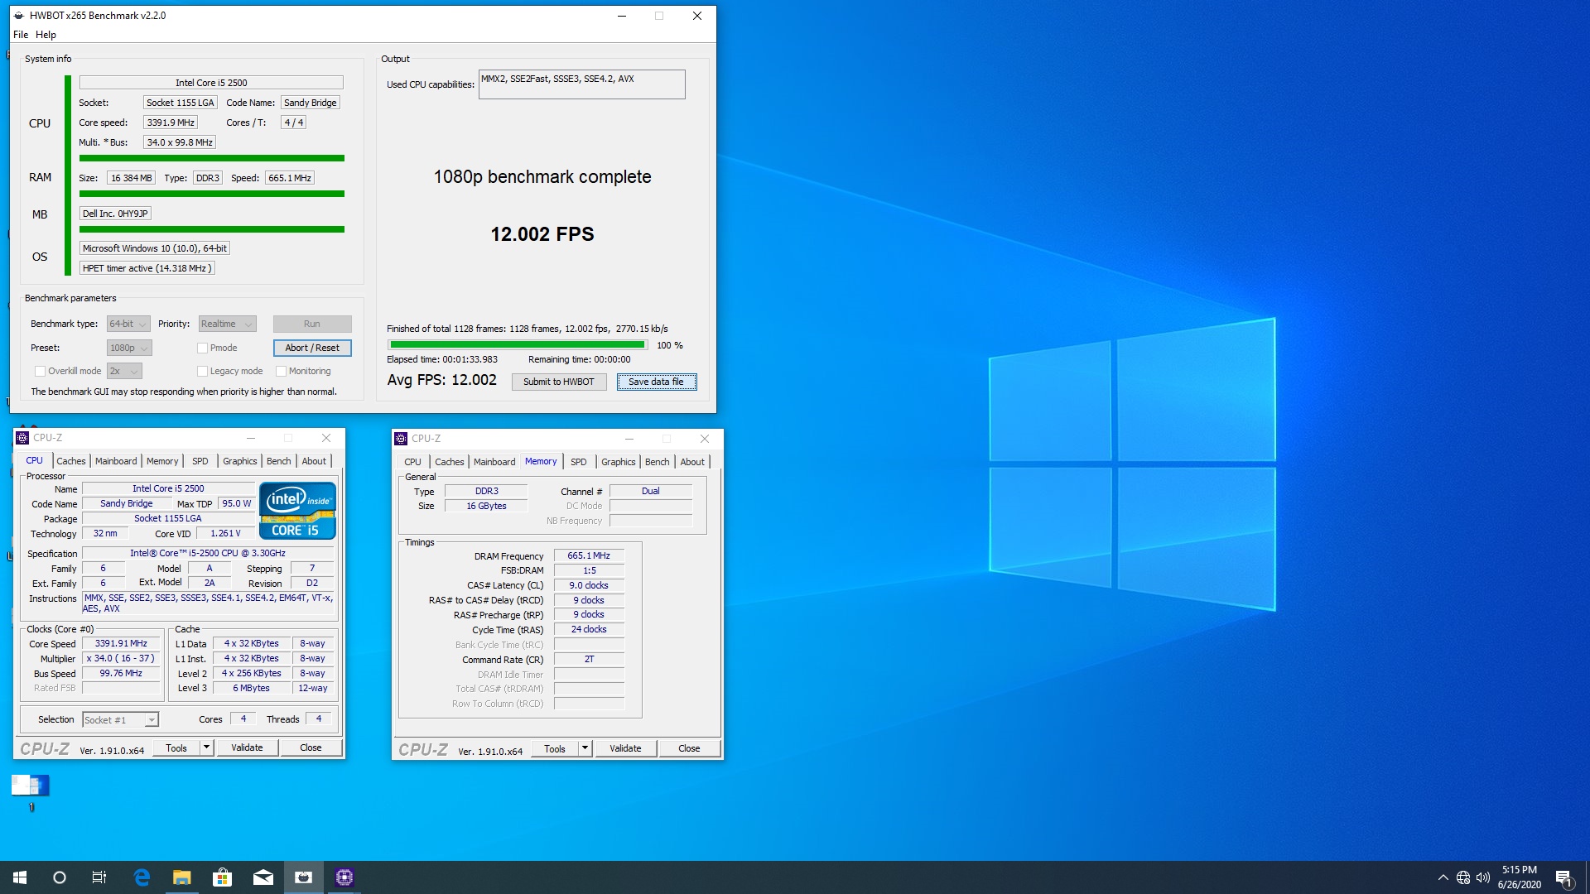
Task: Expand Tools arrow in Memory CPU-Z window
Action: point(585,748)
